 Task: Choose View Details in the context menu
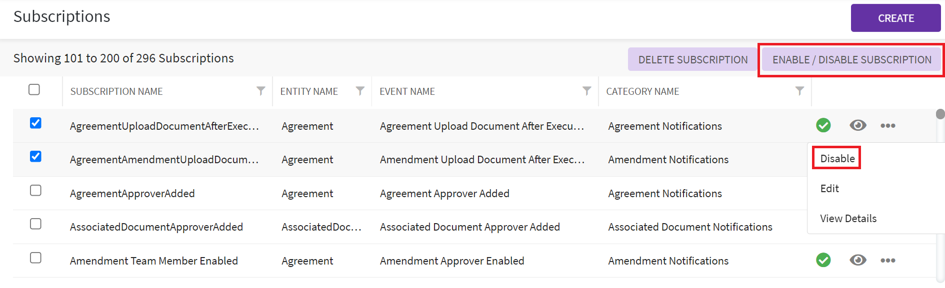point(848,219)
